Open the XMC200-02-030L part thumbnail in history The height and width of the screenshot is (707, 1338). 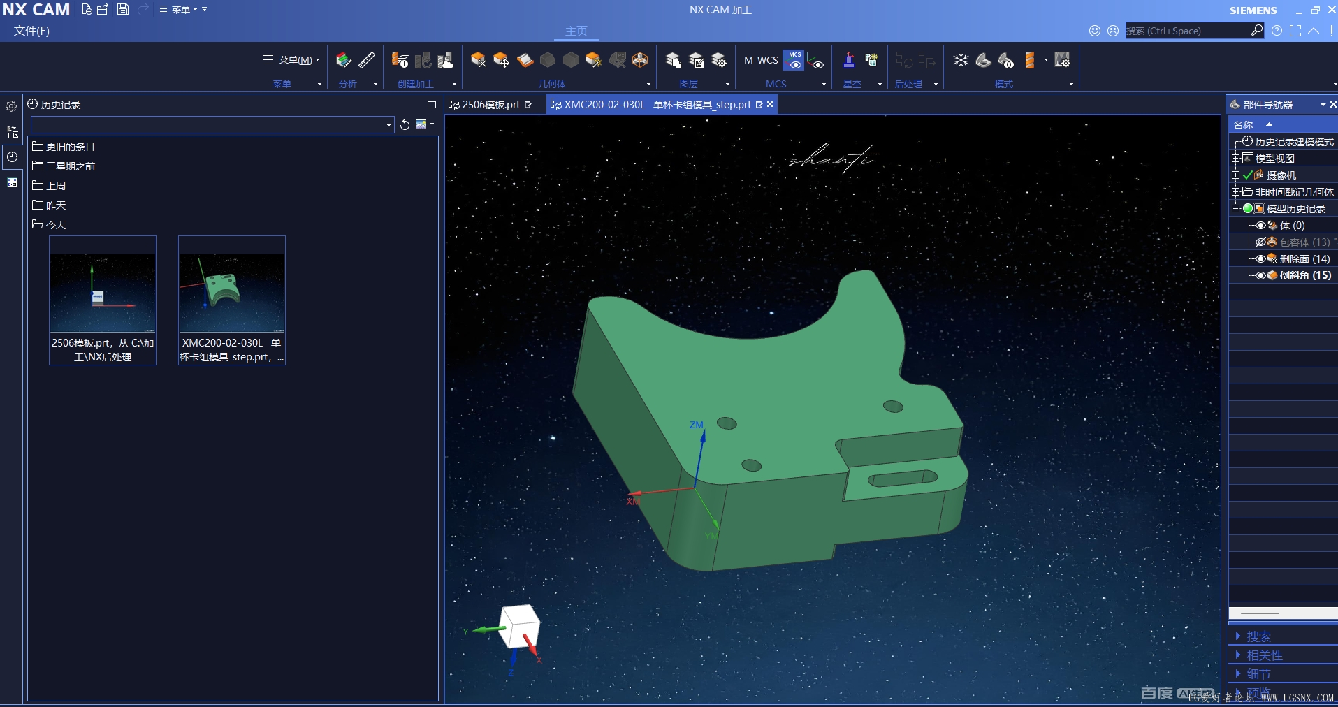coord(231,293)
